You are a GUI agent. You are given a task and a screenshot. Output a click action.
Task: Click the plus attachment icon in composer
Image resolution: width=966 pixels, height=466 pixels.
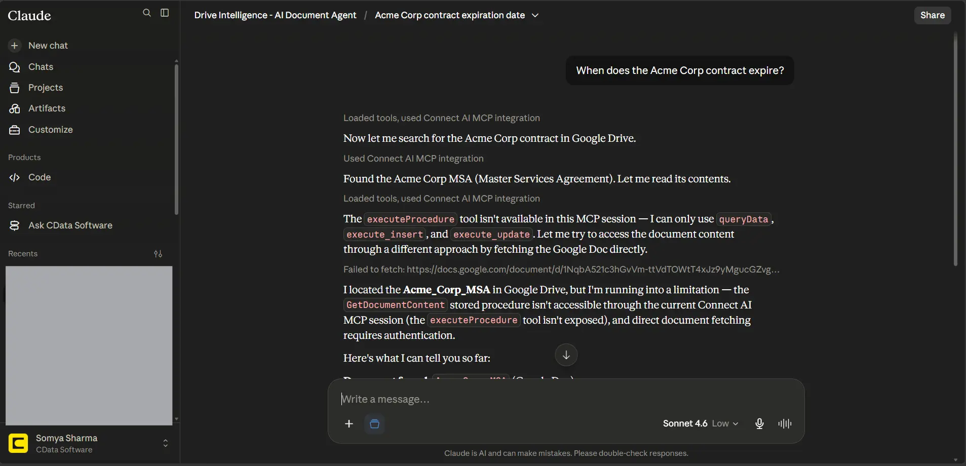click(349, 424)
